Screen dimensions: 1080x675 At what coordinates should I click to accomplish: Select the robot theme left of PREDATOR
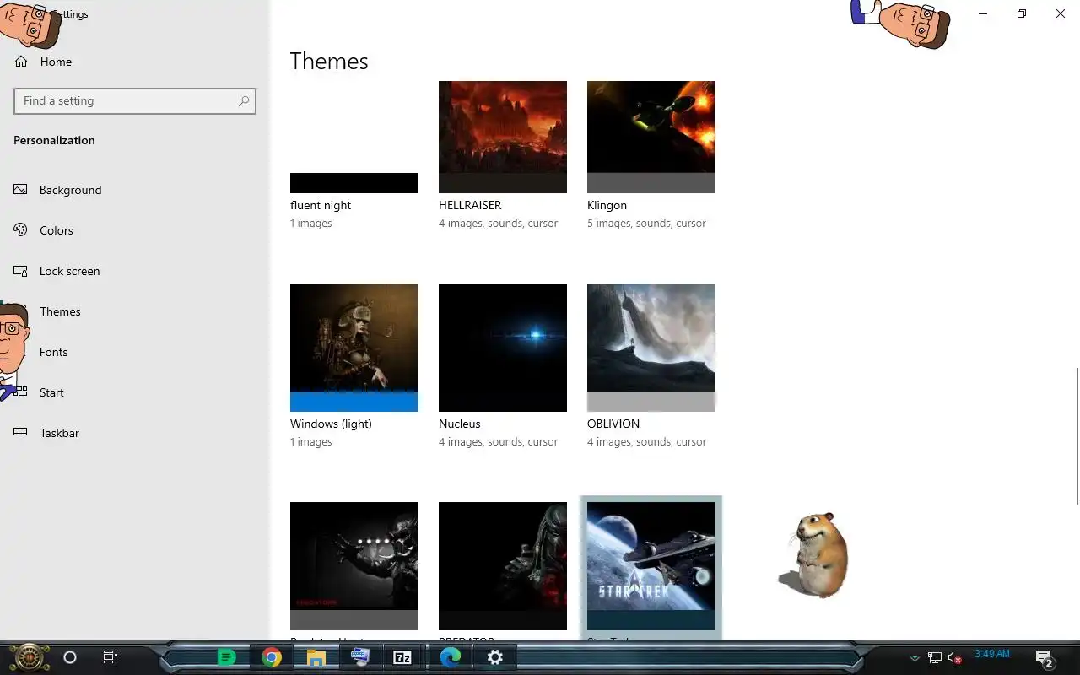pyautogui.click(x=354, y=565)
